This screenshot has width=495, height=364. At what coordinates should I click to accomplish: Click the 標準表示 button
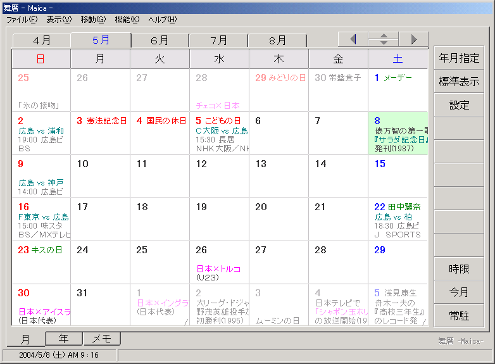coord(459,82)
